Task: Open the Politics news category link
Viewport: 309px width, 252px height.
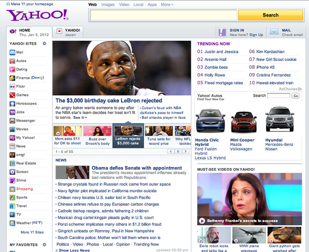Action: pyautogui.click(x=63, y=244)
